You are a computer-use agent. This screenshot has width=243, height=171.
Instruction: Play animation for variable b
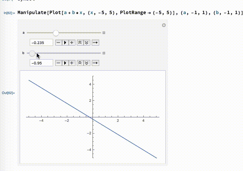coord(65,63)
